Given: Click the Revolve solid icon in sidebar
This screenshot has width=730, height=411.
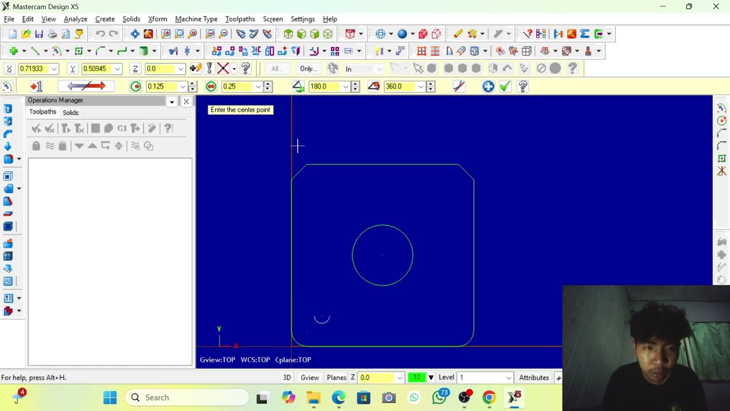Looking at the screenshot, I should 8,121.
